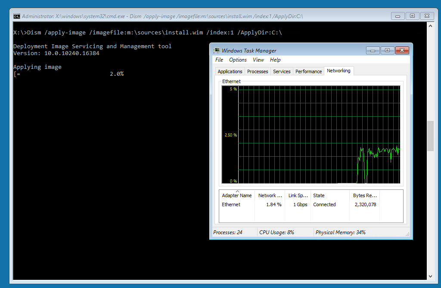
Task: Open the File menu in Task Manager
Action: click(x=219, y=60)
